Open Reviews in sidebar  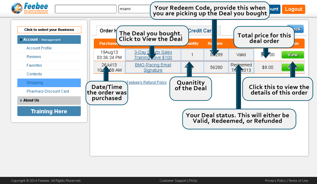[x=34, y=57]
